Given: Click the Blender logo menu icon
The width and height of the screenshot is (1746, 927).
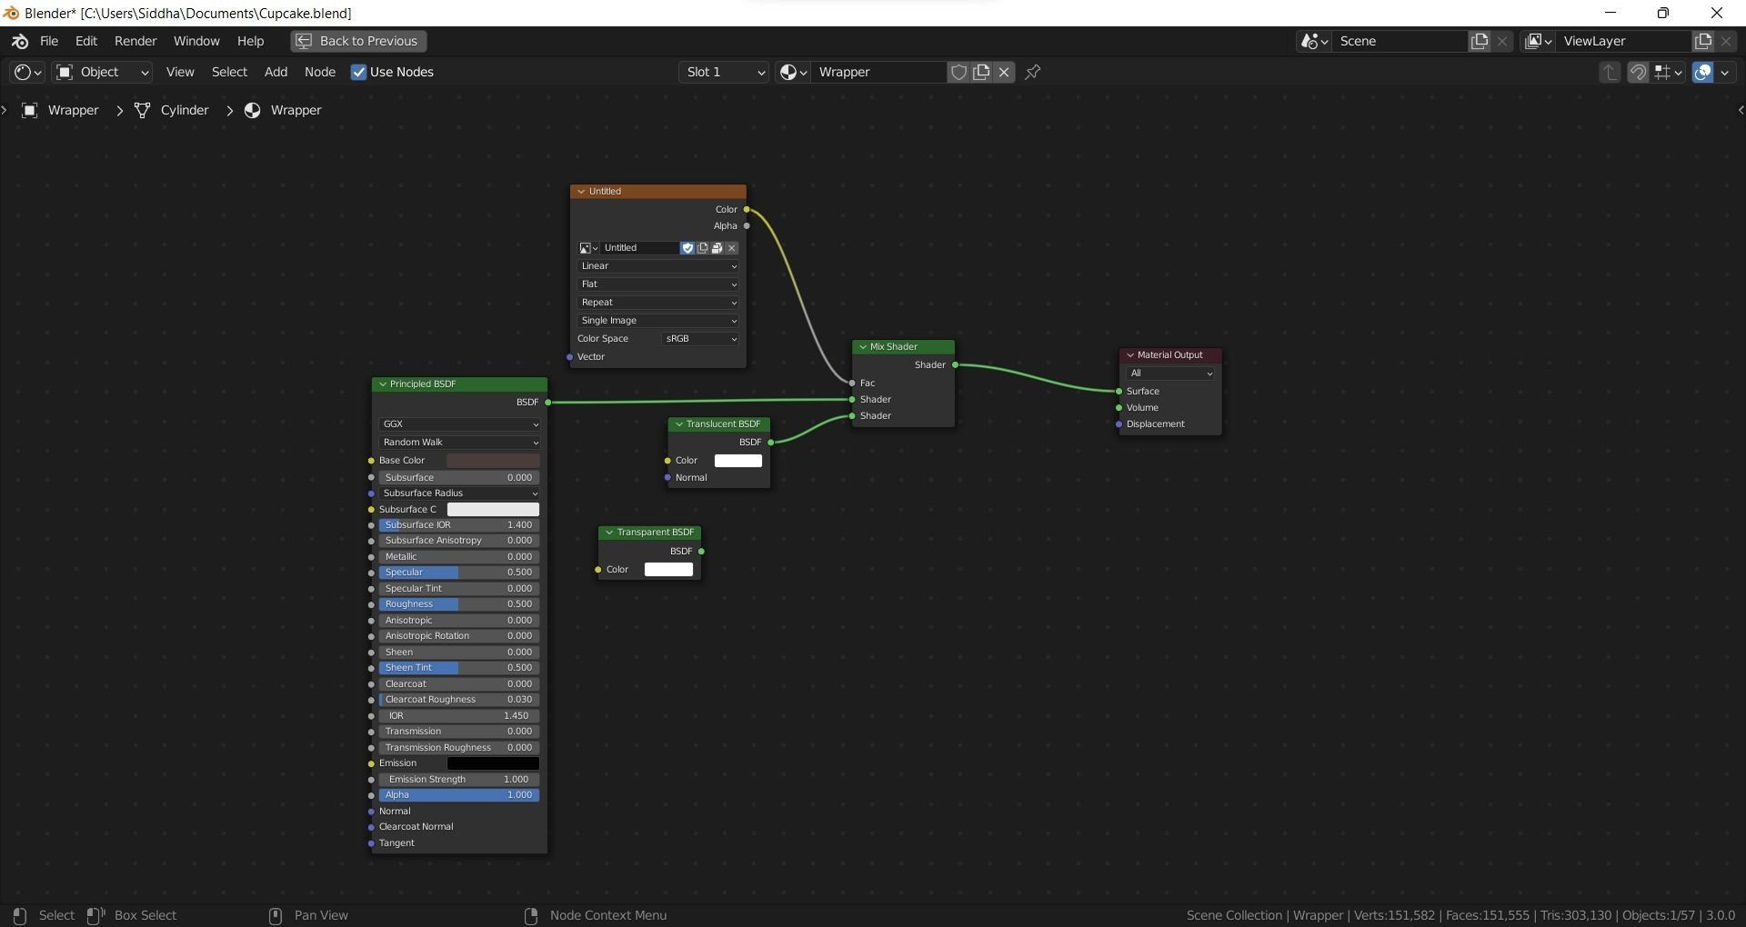Looking at the screenshot, I should (x=20, y=41).
